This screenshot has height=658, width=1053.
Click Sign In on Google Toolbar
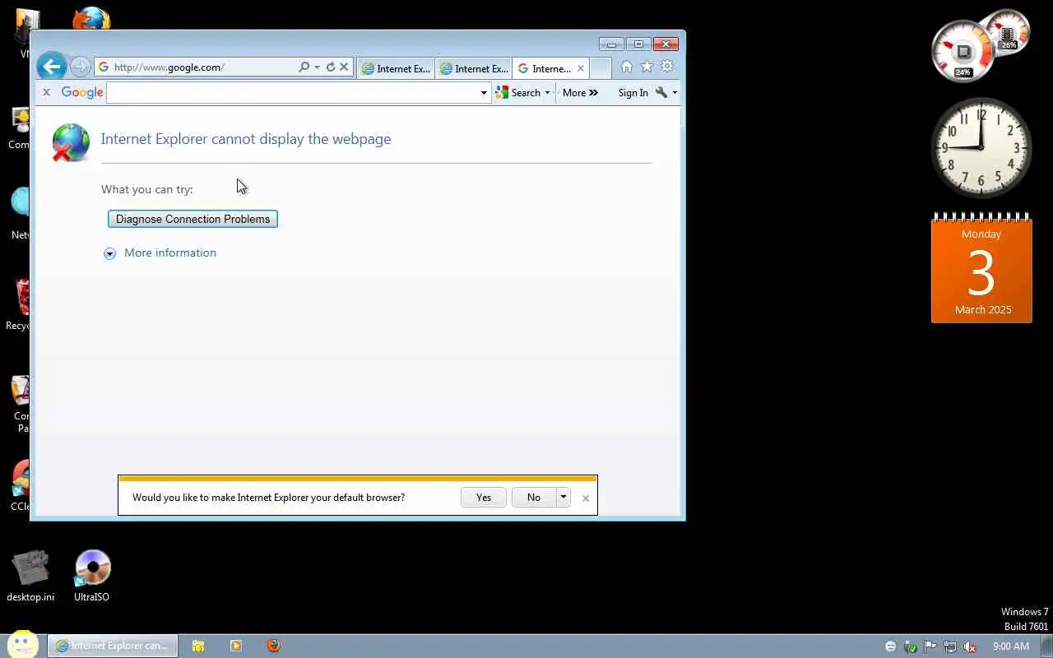(x=633, y=93)
